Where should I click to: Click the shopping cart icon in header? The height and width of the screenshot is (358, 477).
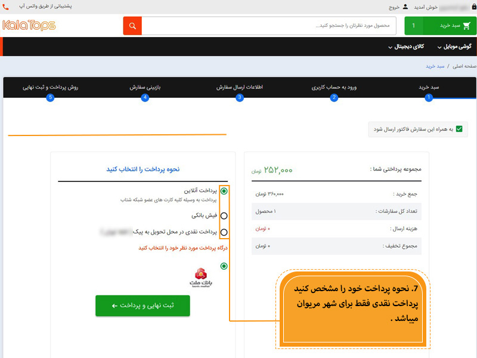(466, 26)
